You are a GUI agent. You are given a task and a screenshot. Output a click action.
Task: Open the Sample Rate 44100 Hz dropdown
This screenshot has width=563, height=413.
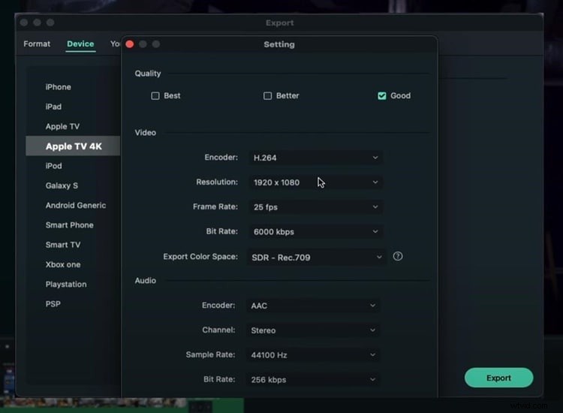click(x=313, y=355)
